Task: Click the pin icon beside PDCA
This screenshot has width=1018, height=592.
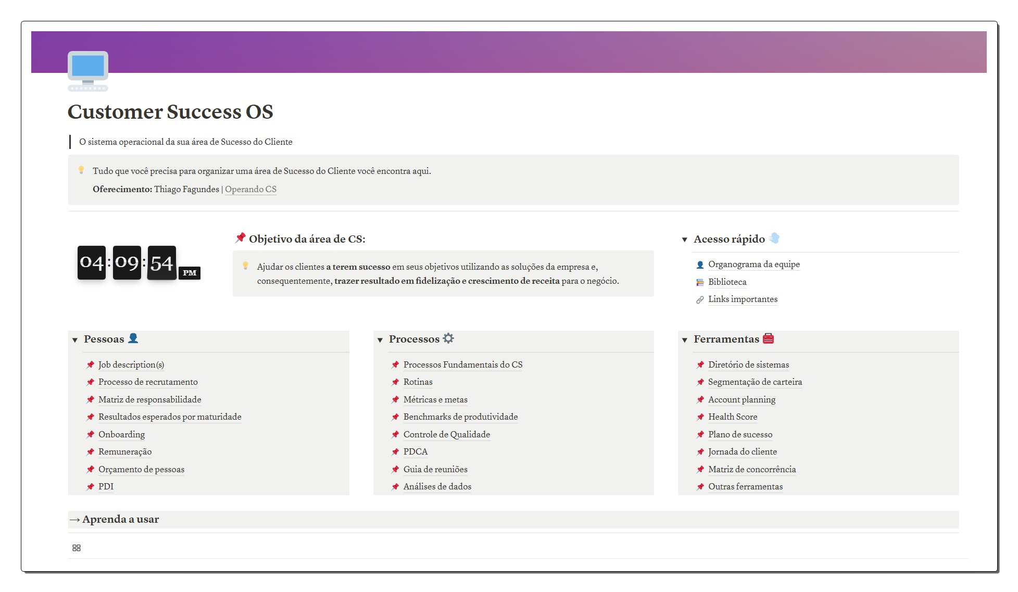Action: point(396,452)
